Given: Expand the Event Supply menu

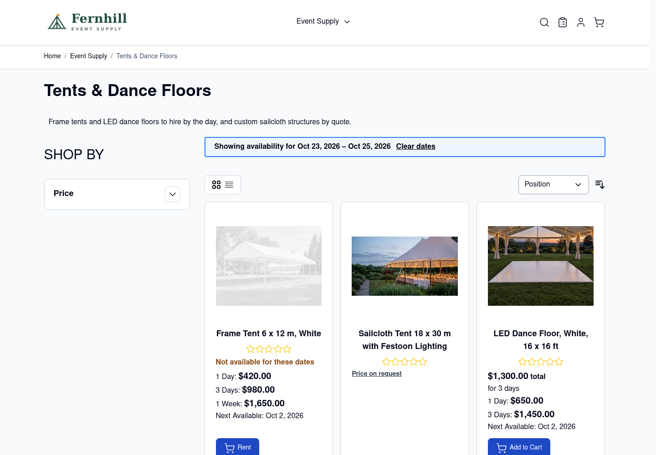Looking at the screenshot, I should [x=323, y=21].
